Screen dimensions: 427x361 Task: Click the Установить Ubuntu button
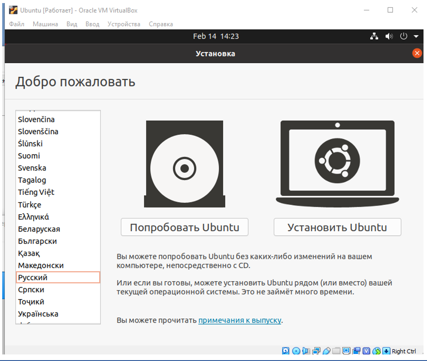[x=337, y=227]
